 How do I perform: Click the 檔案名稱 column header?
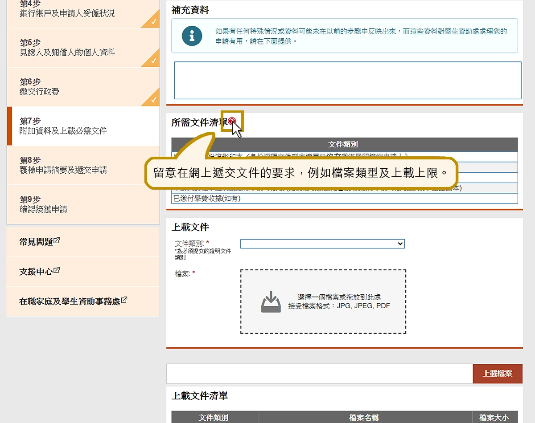(364, 417)
